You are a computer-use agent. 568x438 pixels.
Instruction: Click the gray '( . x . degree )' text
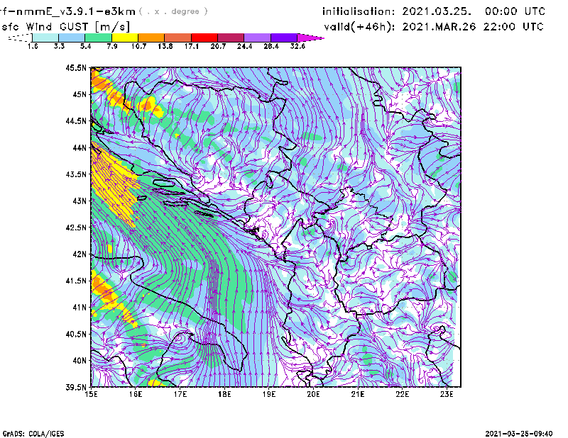173,11
